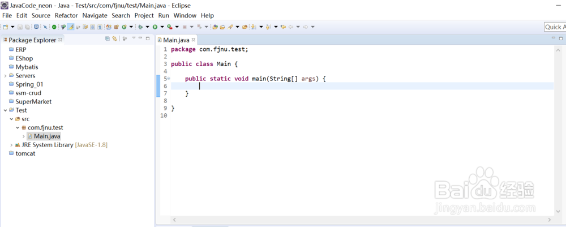Close the Main.java tab
This screenshot has height=227, width=566.
pyautogui.click(x=194, y=40)
